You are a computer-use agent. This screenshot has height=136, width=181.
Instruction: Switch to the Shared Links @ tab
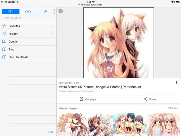click(46, 11)
